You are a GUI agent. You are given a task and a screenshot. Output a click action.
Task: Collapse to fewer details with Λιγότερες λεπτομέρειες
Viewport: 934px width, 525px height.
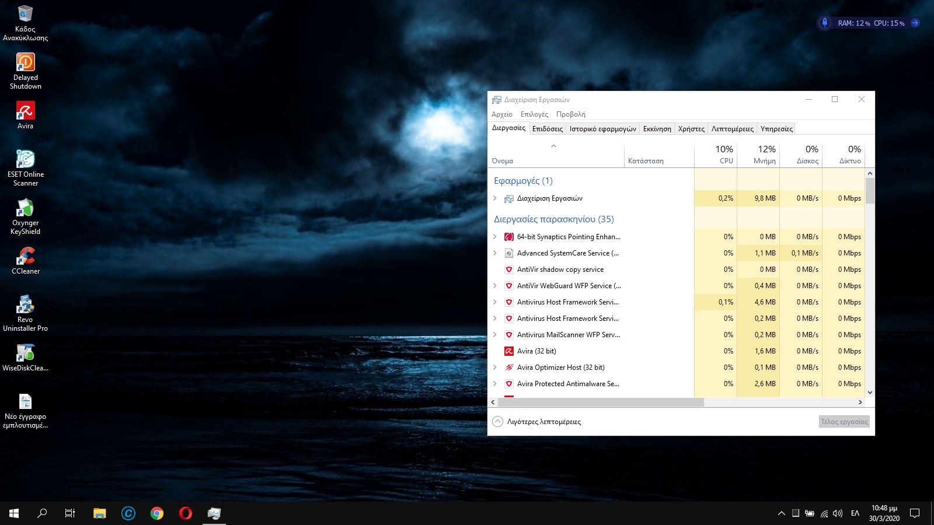537,422
